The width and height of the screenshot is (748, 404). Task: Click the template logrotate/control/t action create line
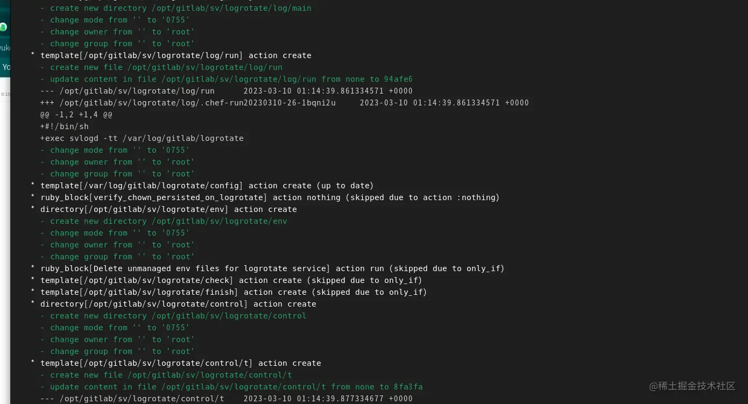(176, 363)
